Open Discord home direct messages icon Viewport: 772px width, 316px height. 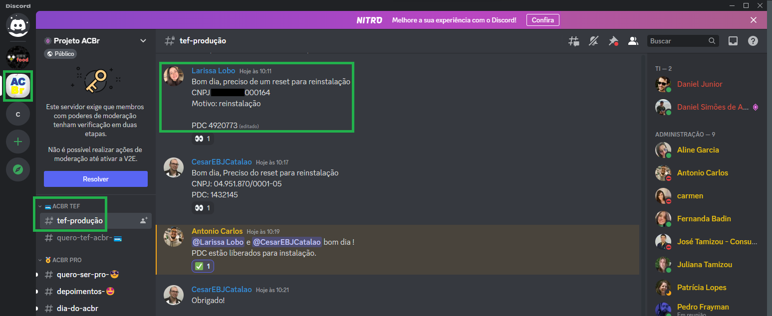18,25
